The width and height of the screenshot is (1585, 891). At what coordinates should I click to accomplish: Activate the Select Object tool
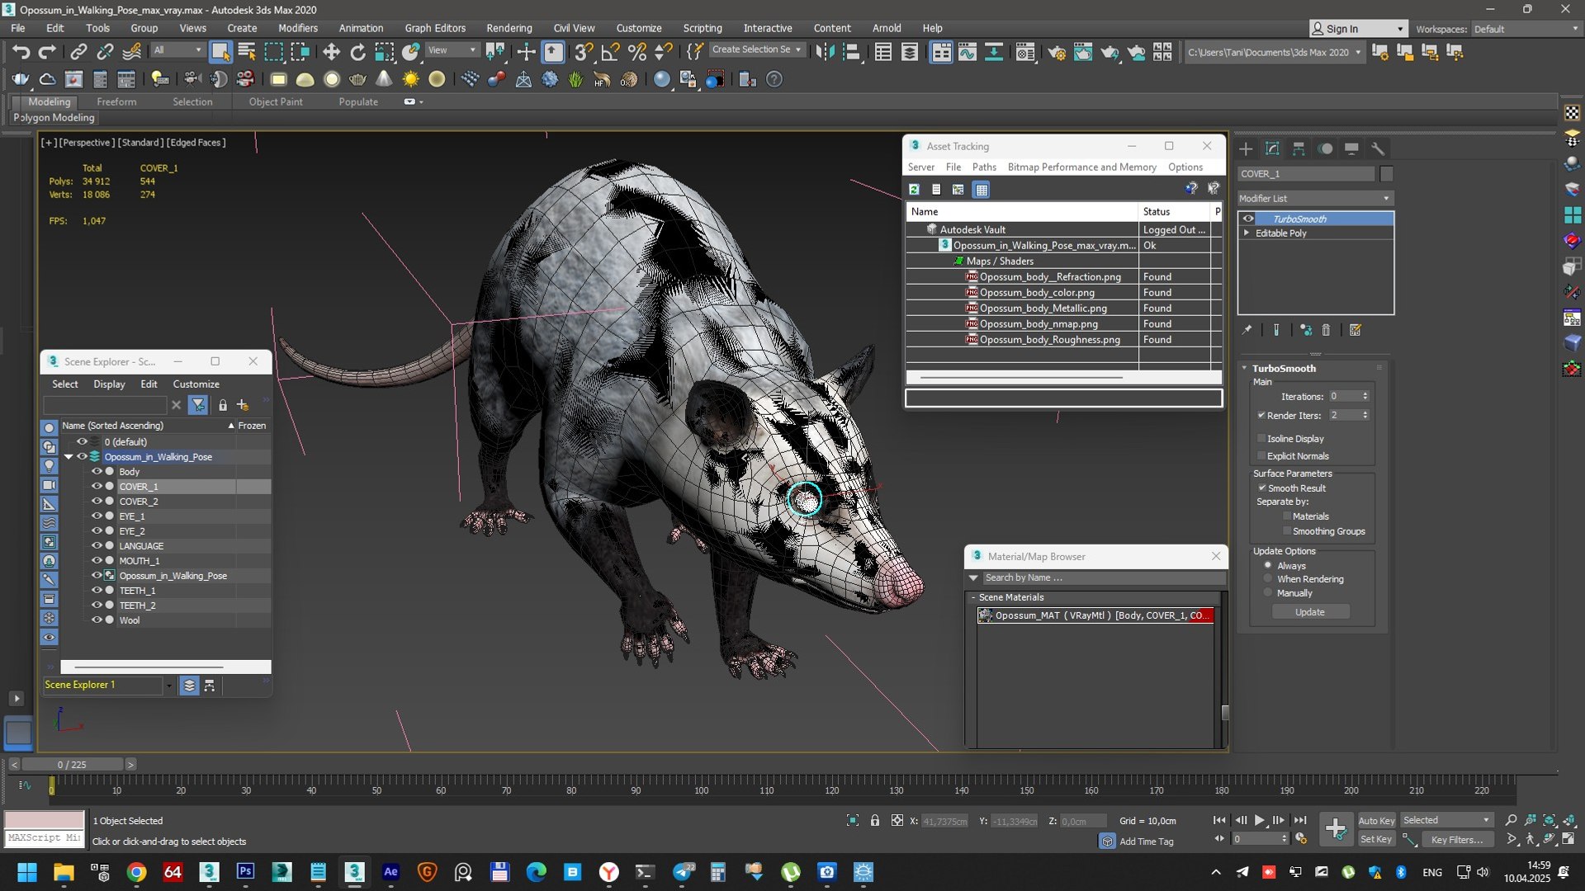tap(220, 52)
